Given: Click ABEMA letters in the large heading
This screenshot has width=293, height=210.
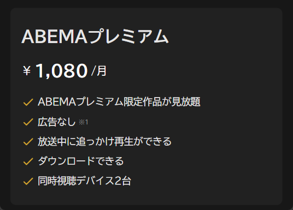Looking at the screenshot, I should 54,37.
